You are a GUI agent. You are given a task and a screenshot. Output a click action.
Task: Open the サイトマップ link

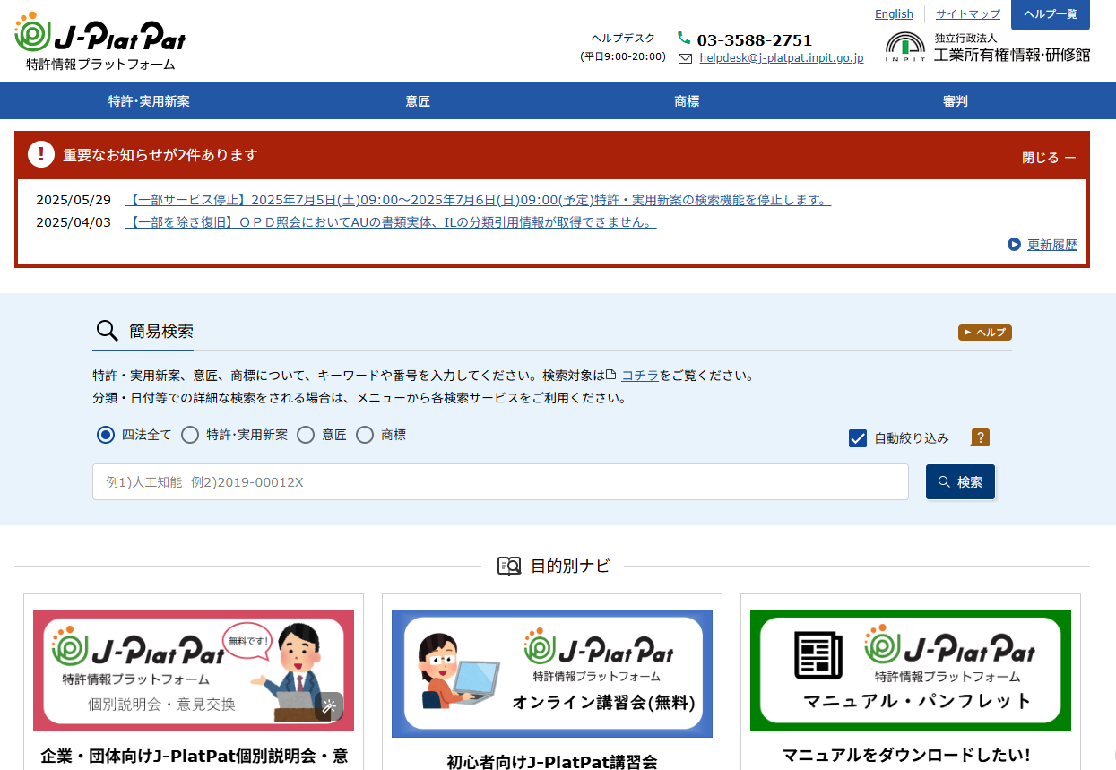[968, 13]
